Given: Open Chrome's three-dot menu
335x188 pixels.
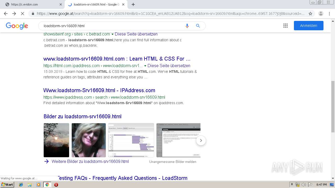Looking at the screenshot, I should coord(329,14).
